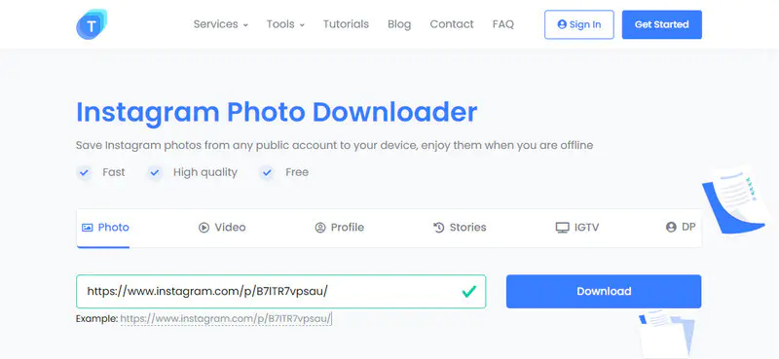Click the IGTV tab monitor icon
Viewport: 779px width, 359px height.
(563, 228)
